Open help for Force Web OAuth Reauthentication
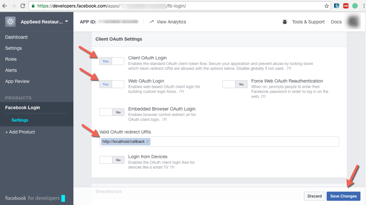The width and height of the screenshot is (366, 205). [263, 97]
